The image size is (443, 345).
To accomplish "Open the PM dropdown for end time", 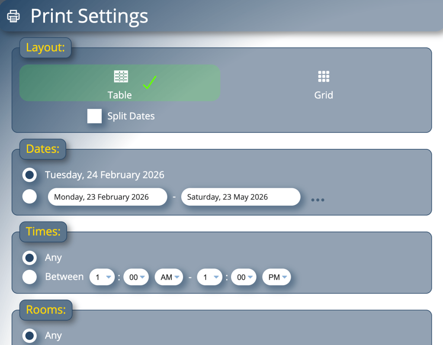I will 276,277.
